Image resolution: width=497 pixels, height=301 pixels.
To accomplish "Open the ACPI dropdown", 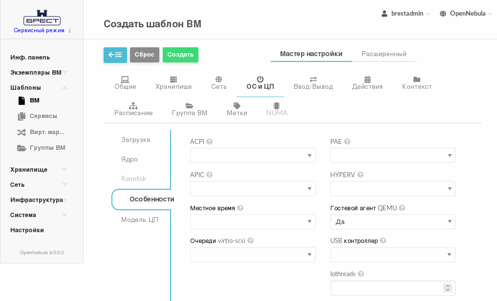I will (253, 156).
